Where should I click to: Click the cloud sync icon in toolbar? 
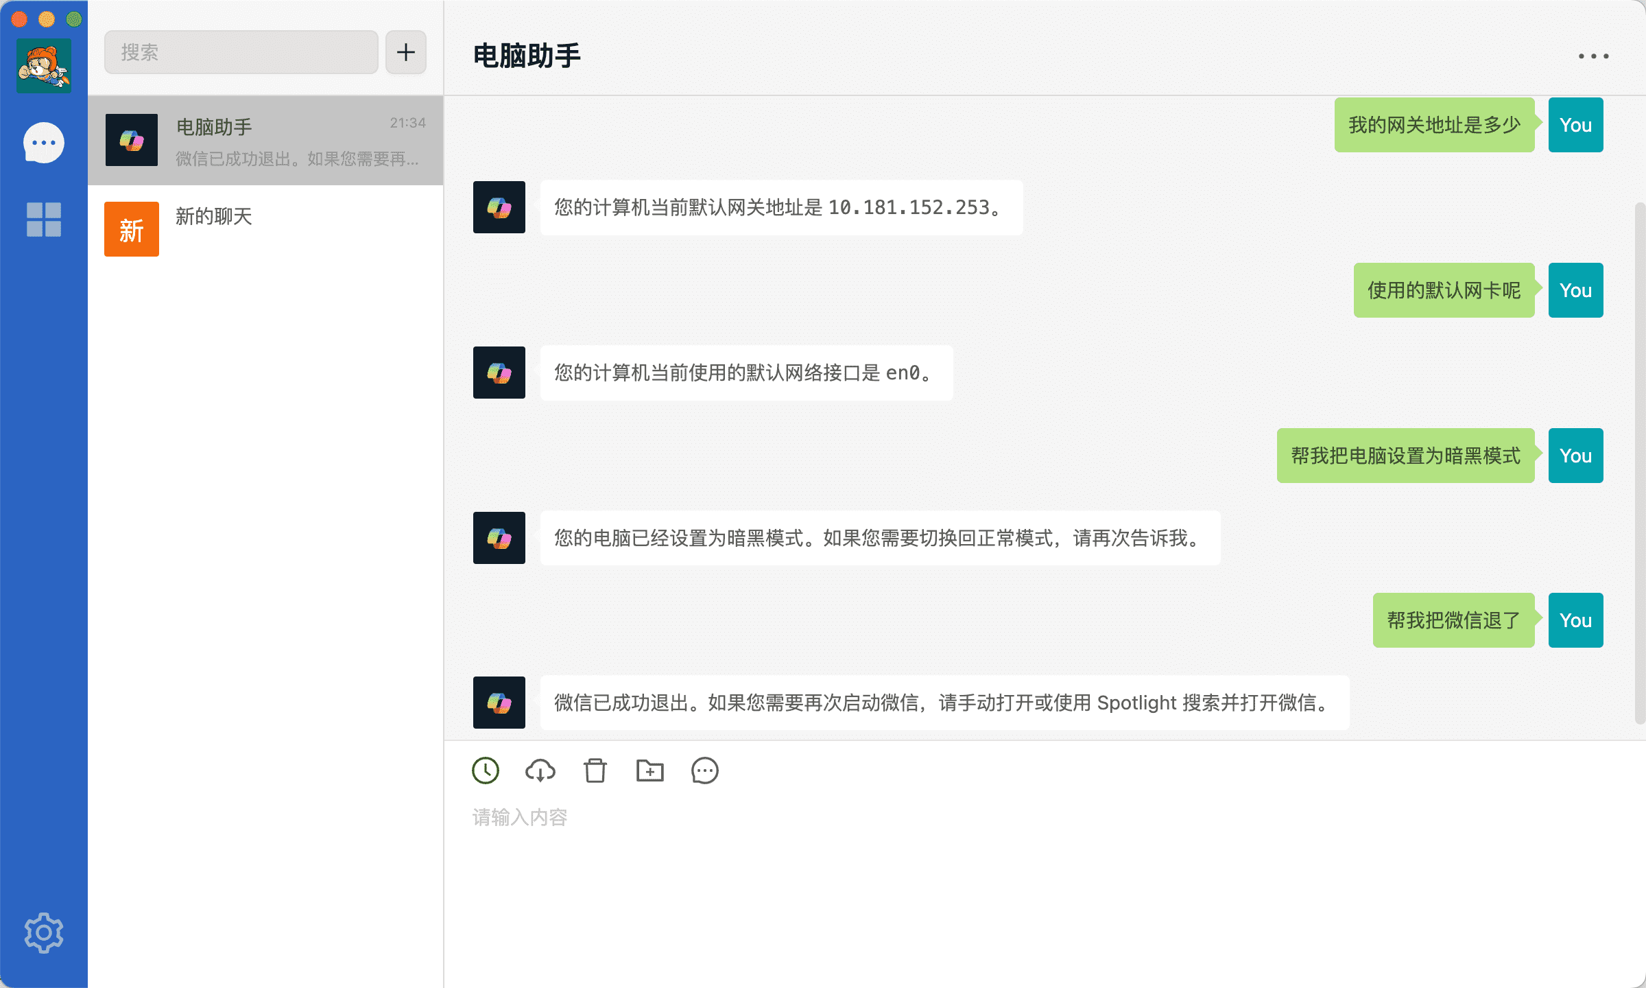pyautogui.click(x=540, y=771)
